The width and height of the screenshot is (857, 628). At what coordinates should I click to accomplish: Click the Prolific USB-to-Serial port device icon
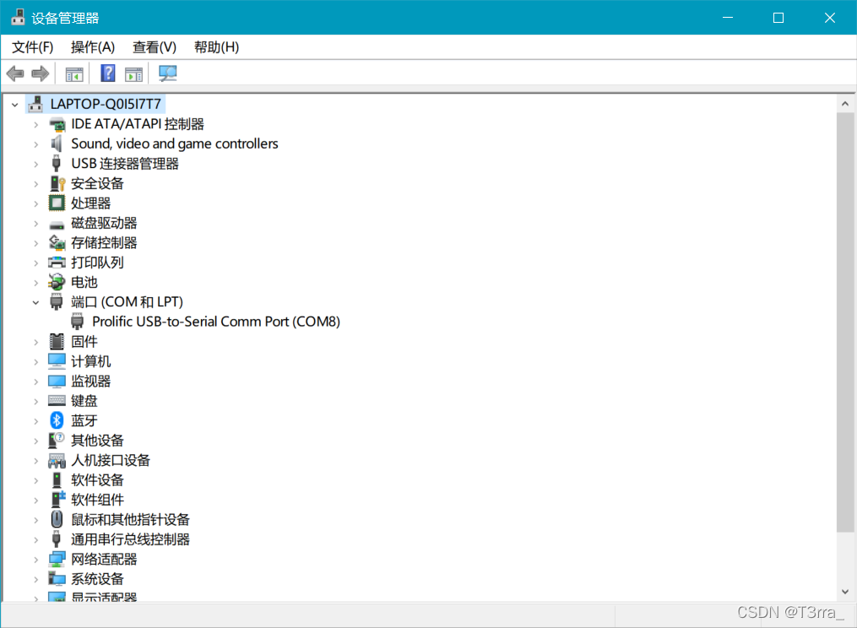78,322
